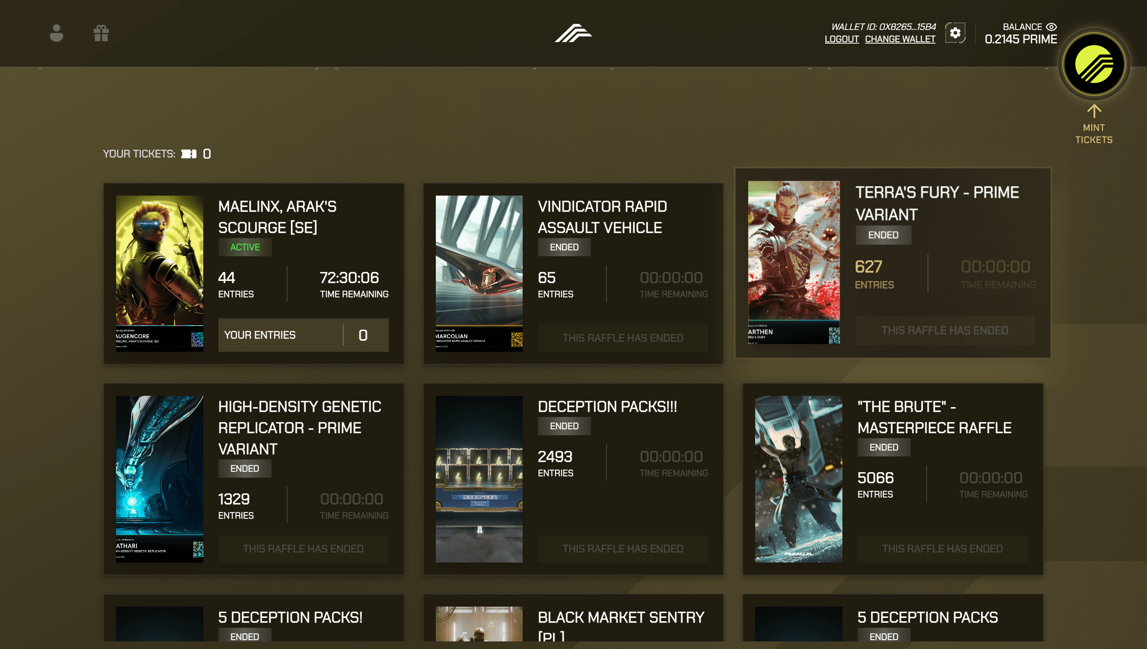Screen dimensions: 1147x649
Task: Click the 627 entries count
Action: click(x=868, y=266)
